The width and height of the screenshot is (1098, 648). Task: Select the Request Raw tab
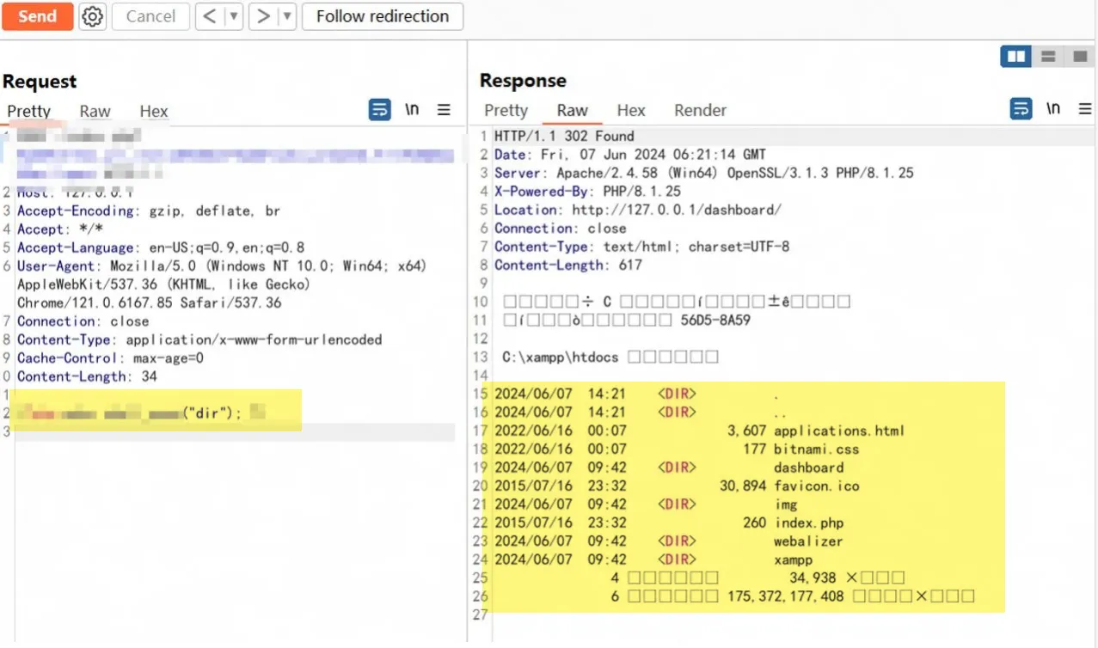(95, 111)
